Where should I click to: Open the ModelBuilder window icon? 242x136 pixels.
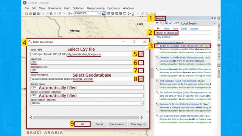pyautogui.click(x=129, y=14)
